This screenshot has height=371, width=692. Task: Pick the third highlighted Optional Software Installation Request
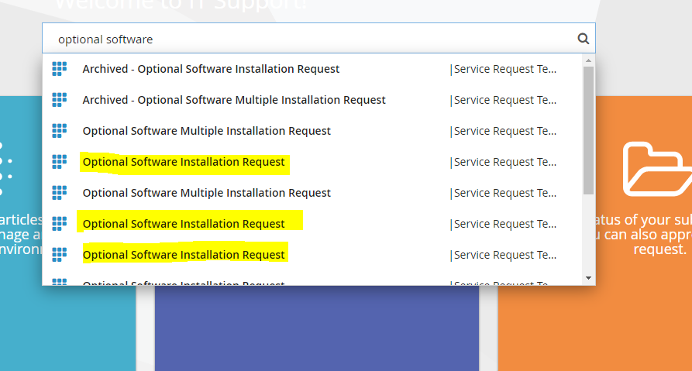coord(184,255)
